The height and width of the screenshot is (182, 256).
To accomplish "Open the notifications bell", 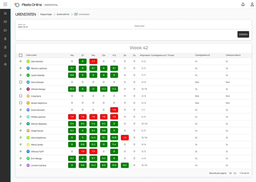I will point(243,4).
